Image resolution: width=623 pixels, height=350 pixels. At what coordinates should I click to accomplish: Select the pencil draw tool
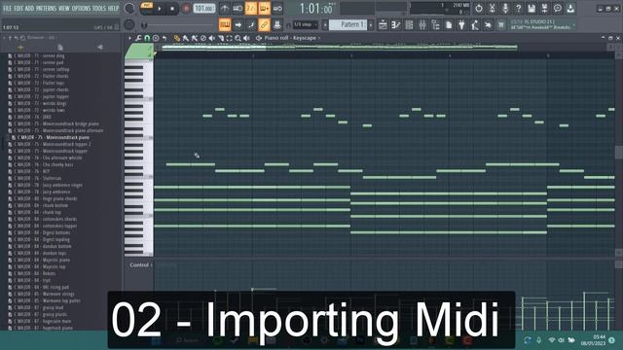pos(177,38)
